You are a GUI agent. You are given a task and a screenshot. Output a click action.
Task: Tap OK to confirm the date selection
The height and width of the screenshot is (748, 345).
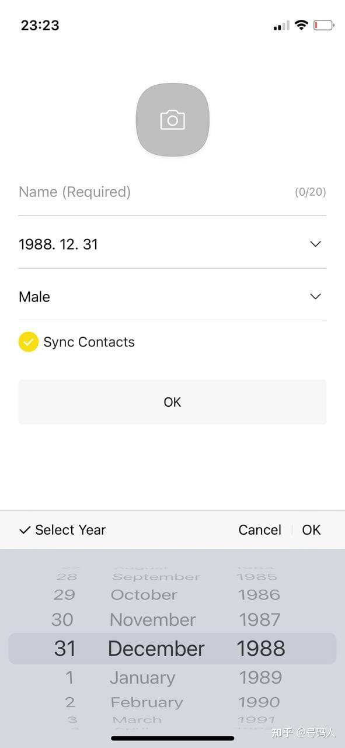click(x=311, y=529)
